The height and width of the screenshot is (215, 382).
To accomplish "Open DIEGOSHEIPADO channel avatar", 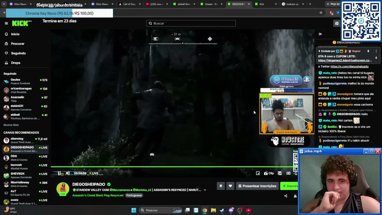I will coord(63,189).
